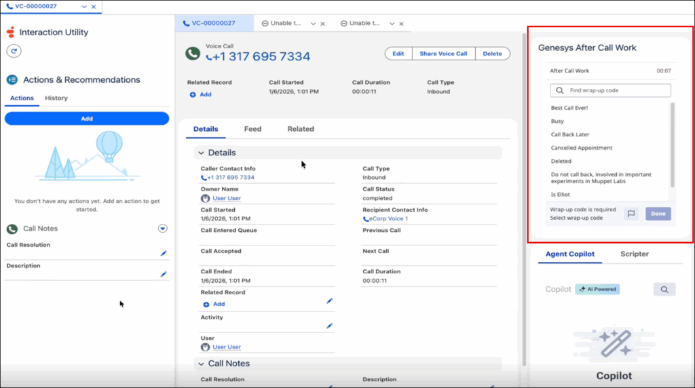This screenshot has width=695, height=388.
Task: Edit the Activity field pencil icon
Action: (x=329, y=326)
